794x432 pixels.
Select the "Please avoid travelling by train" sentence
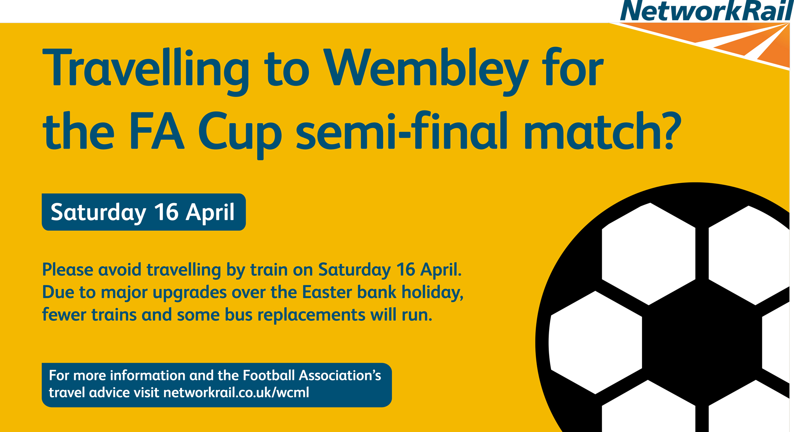click(252, 270)
